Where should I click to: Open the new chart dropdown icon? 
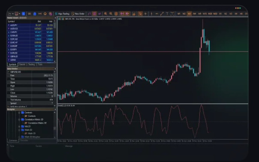11,14
